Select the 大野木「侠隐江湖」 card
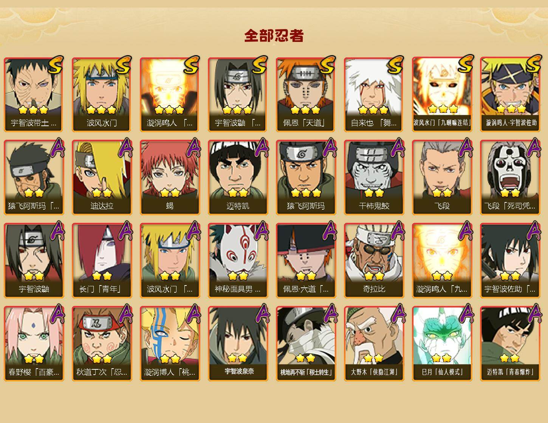This screenshot has width=548, height=423. [x=374, y=344]
